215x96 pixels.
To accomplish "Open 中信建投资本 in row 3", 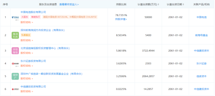I will click(201, 51).
